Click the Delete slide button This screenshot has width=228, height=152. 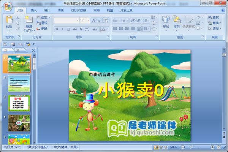click(x=42, y=28)
